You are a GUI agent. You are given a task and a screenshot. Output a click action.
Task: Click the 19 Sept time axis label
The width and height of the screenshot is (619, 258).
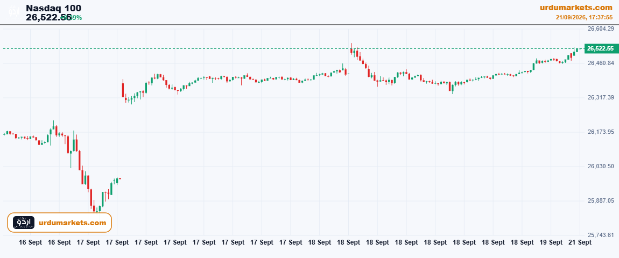(551, 242)
